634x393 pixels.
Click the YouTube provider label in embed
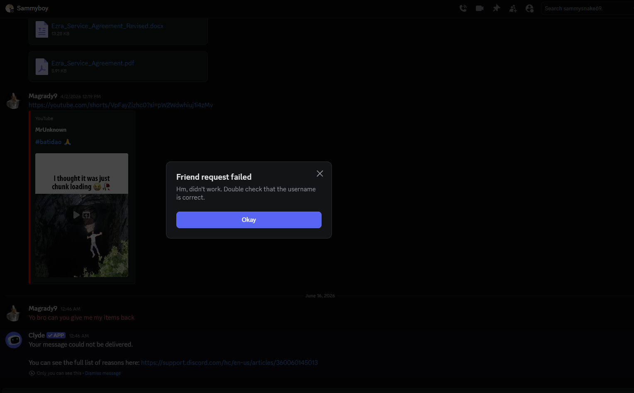point(44,118)
